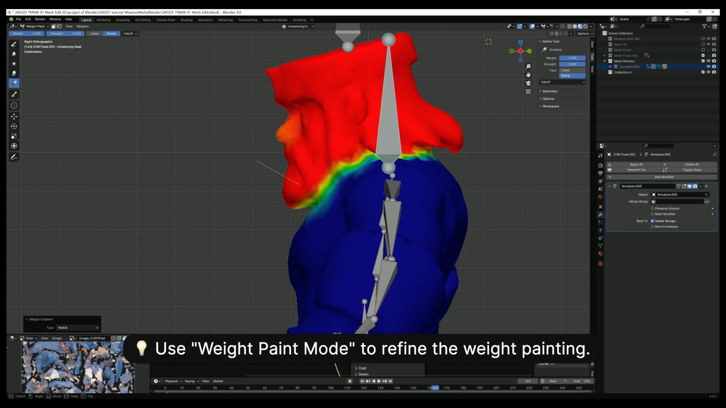The width and height of the screenshot is (726, 408).
Task: Select the Sample Weight eyedropper tool
Action: coord(14,94)
